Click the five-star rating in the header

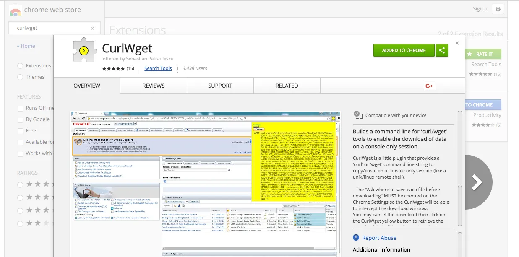(113, 68)
